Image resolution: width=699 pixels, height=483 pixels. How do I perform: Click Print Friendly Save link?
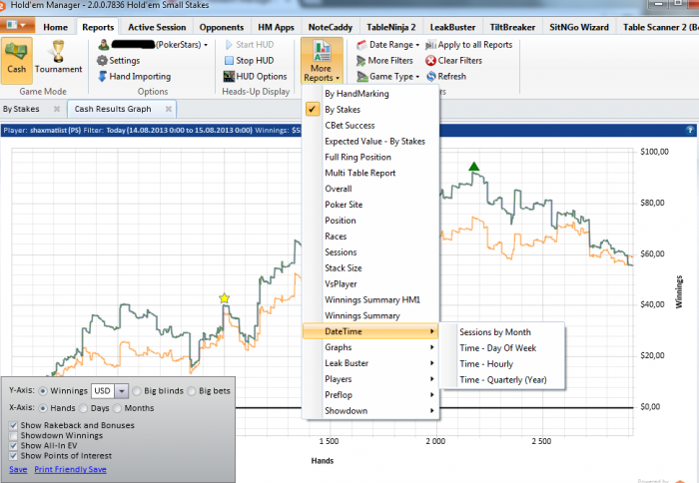(71, 469)
